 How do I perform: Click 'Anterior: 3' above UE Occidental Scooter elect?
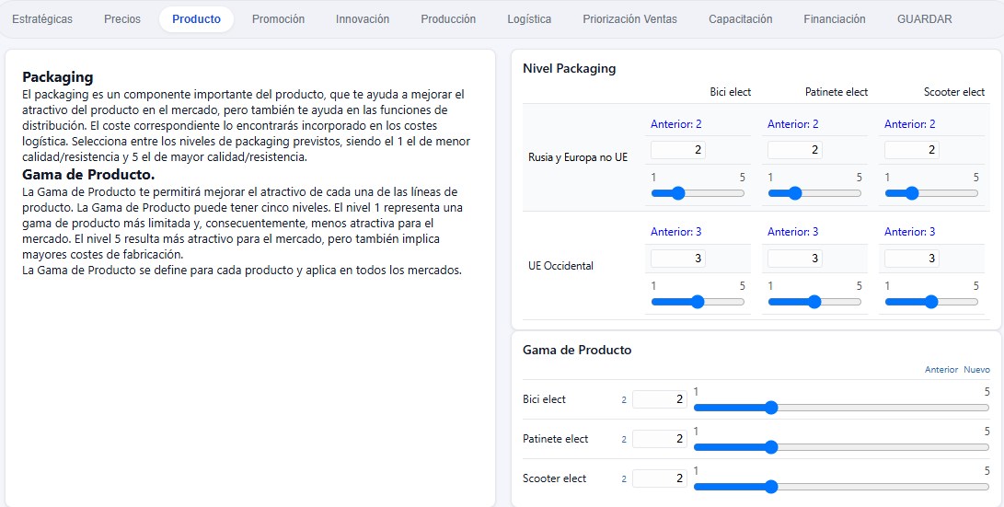(x=910, y=232)
